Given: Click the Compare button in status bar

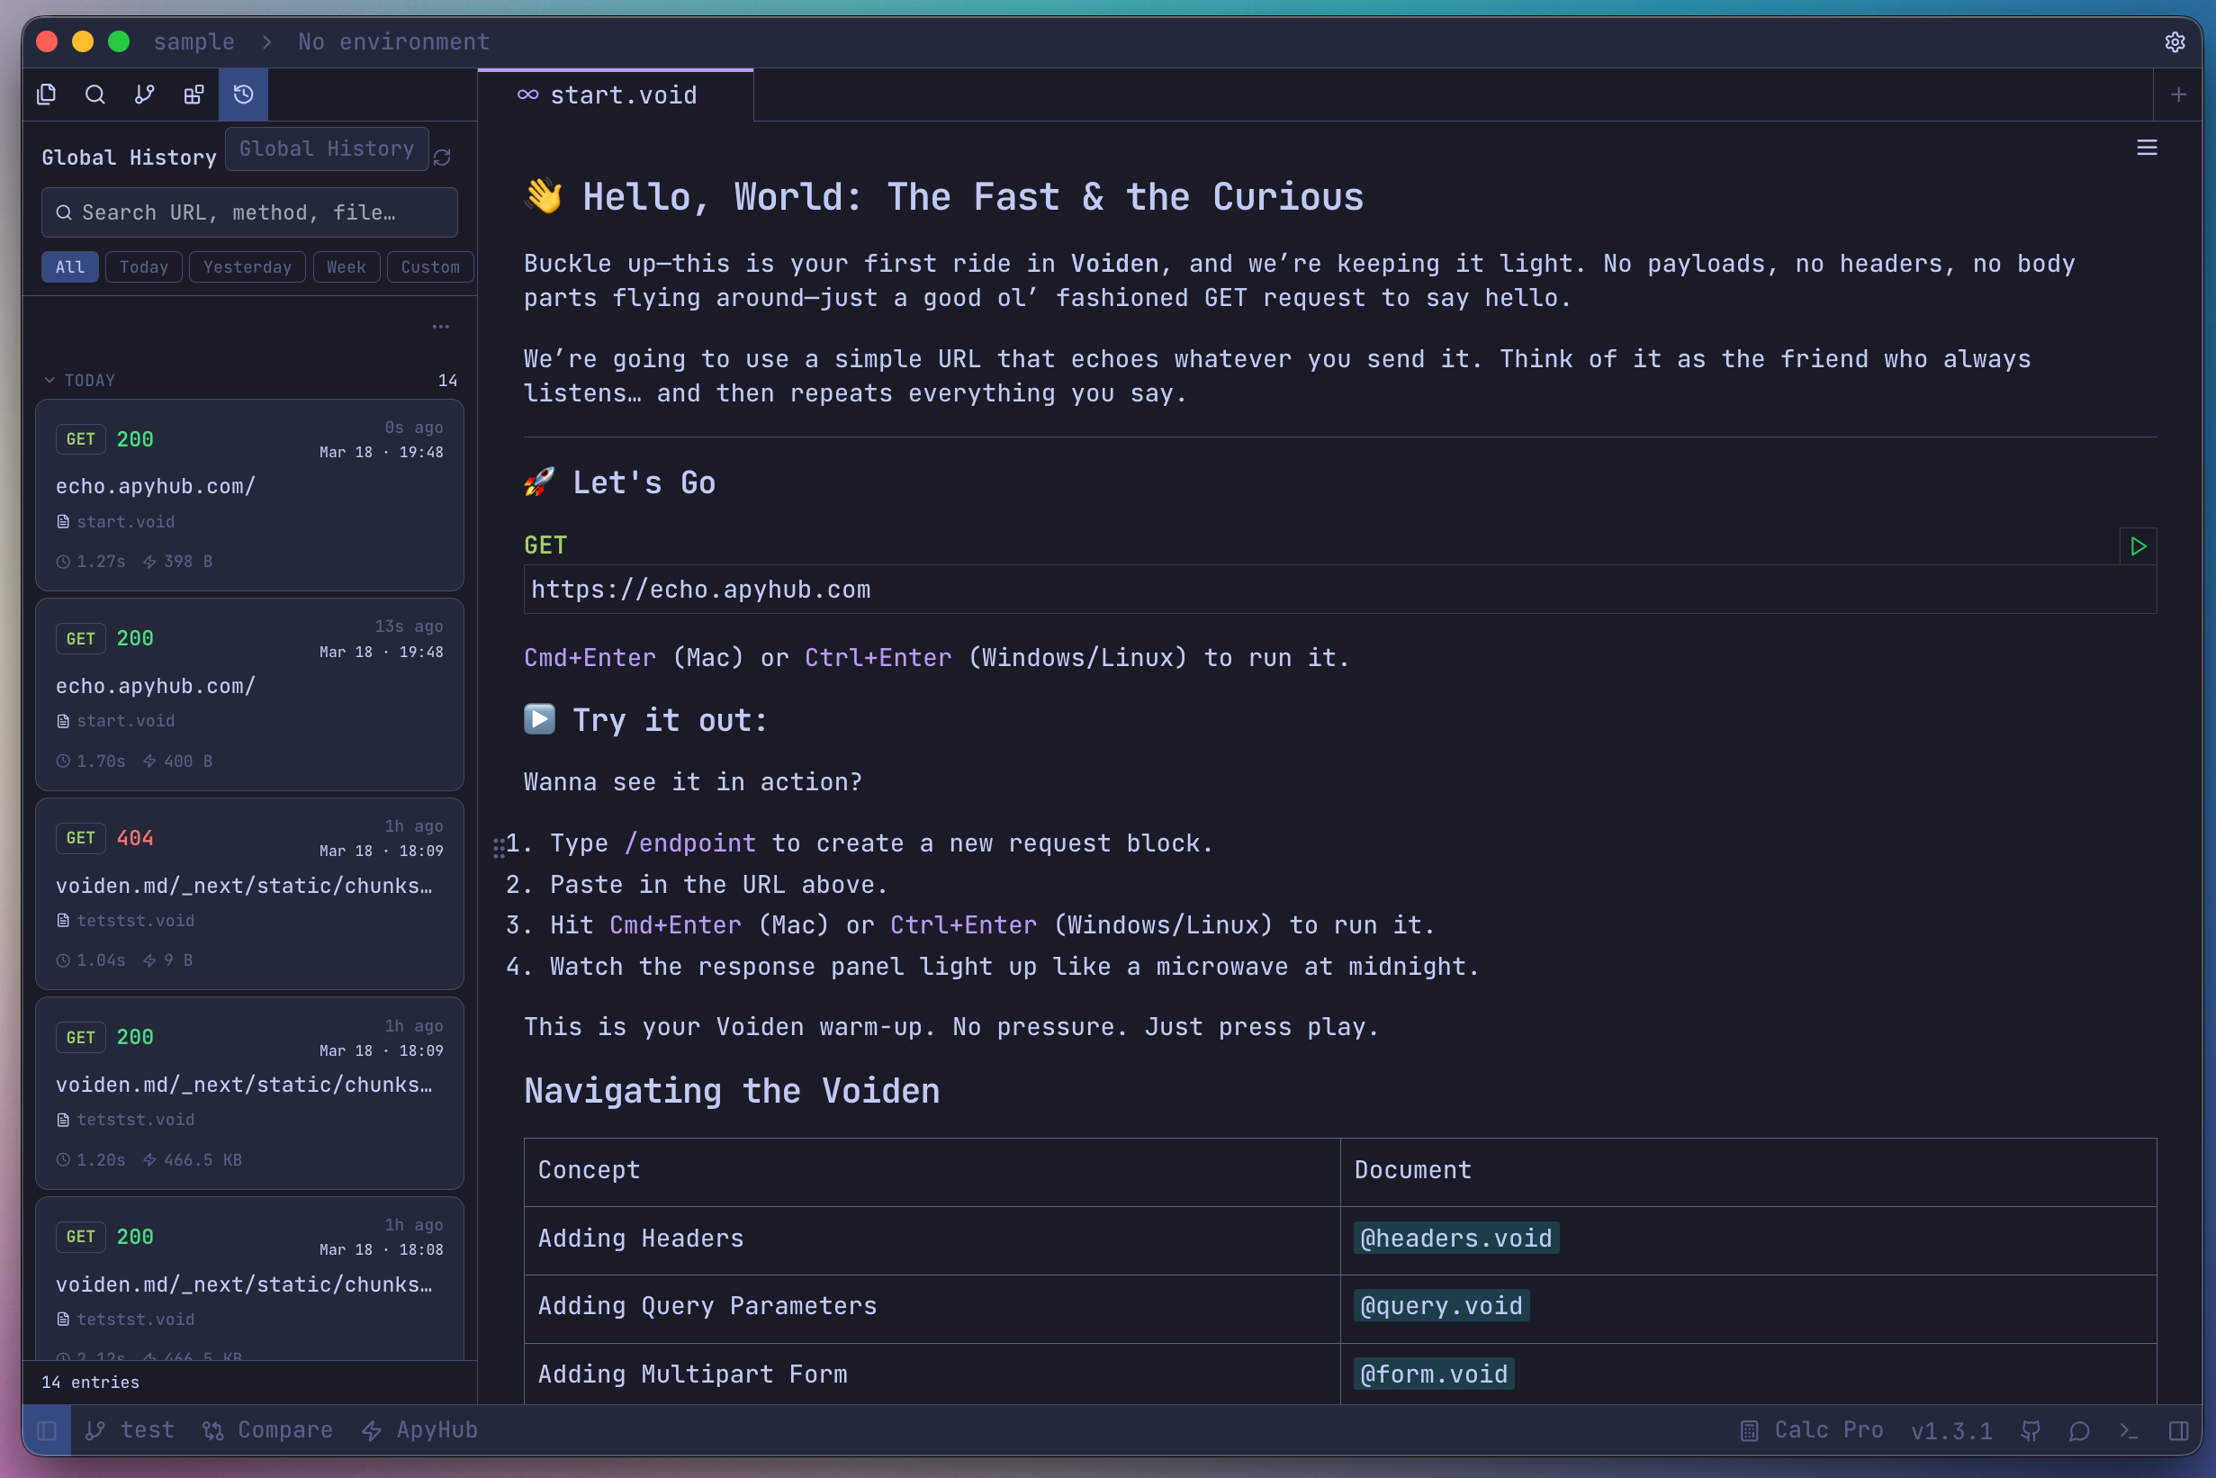Looking at the screenshot, I should [x=268, y=1430].
